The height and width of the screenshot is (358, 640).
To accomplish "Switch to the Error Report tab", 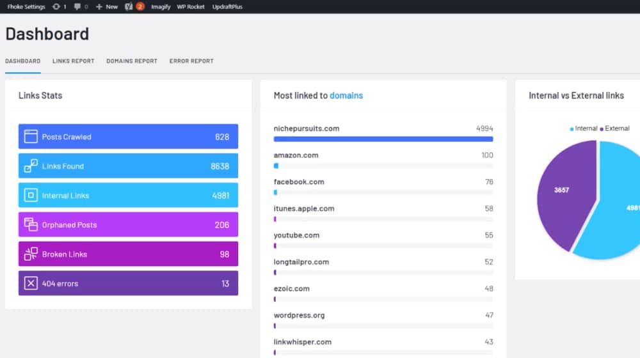I will pyautogui.click(x=191, y=61).
